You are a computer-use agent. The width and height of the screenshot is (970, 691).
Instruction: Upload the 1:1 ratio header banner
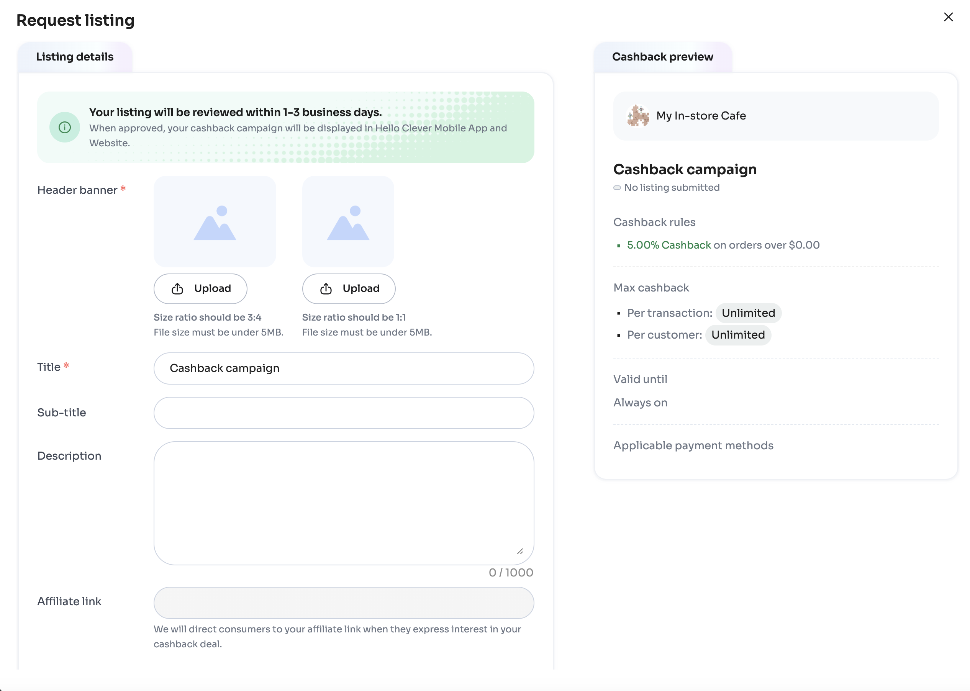349,288
